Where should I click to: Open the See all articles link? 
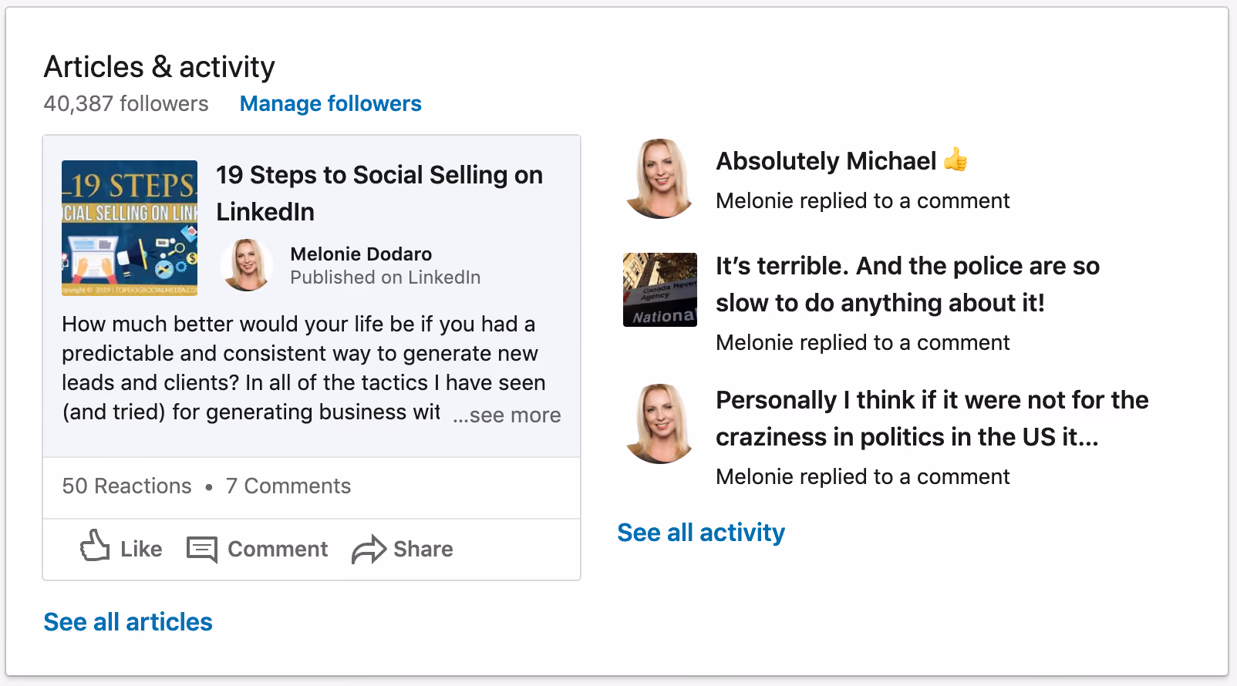pos(128,622)
